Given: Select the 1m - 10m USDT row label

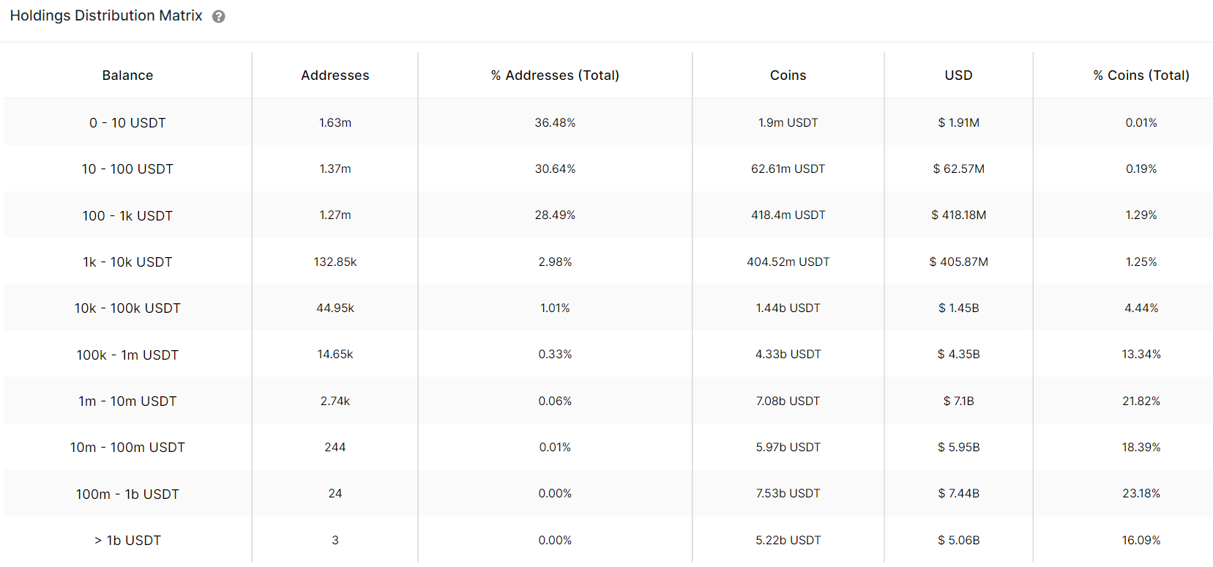Looking at the screenshot, I should coord(127,401).
